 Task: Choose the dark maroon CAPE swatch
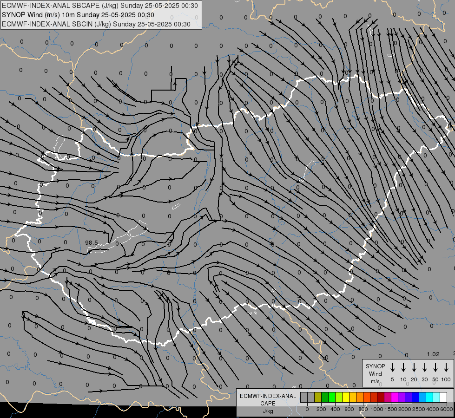click(x=381, y=397)
